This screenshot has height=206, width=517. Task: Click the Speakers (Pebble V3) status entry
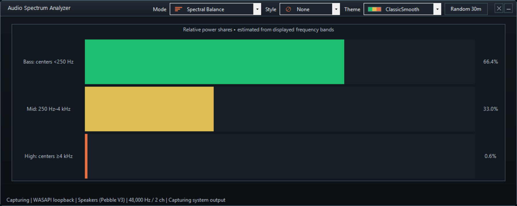pyautogui.click(x=101, y=200)
